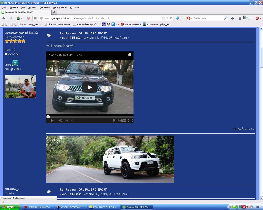The image size is (263, 210).
Task: Click the watch later clock icon on video
Action: (114, 121)
